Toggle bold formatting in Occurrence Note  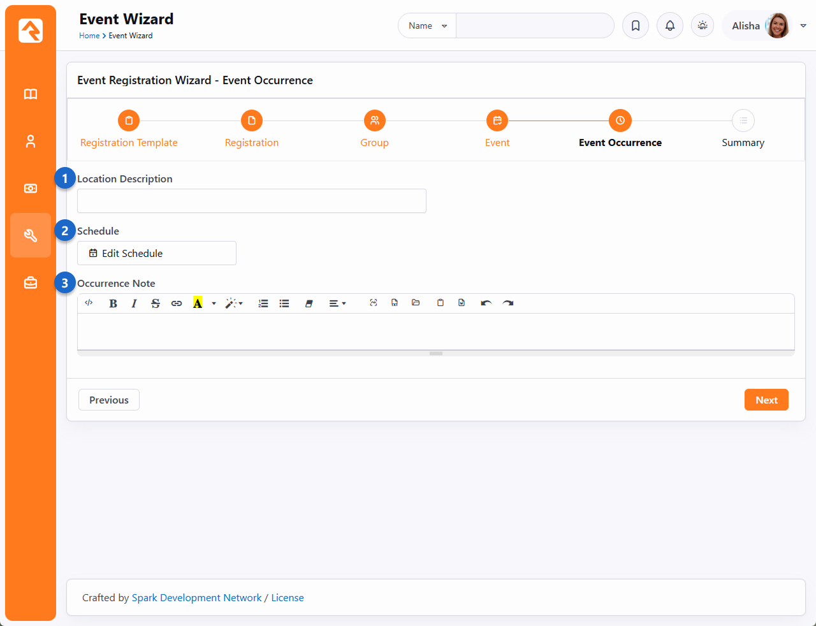pos(113,303)
